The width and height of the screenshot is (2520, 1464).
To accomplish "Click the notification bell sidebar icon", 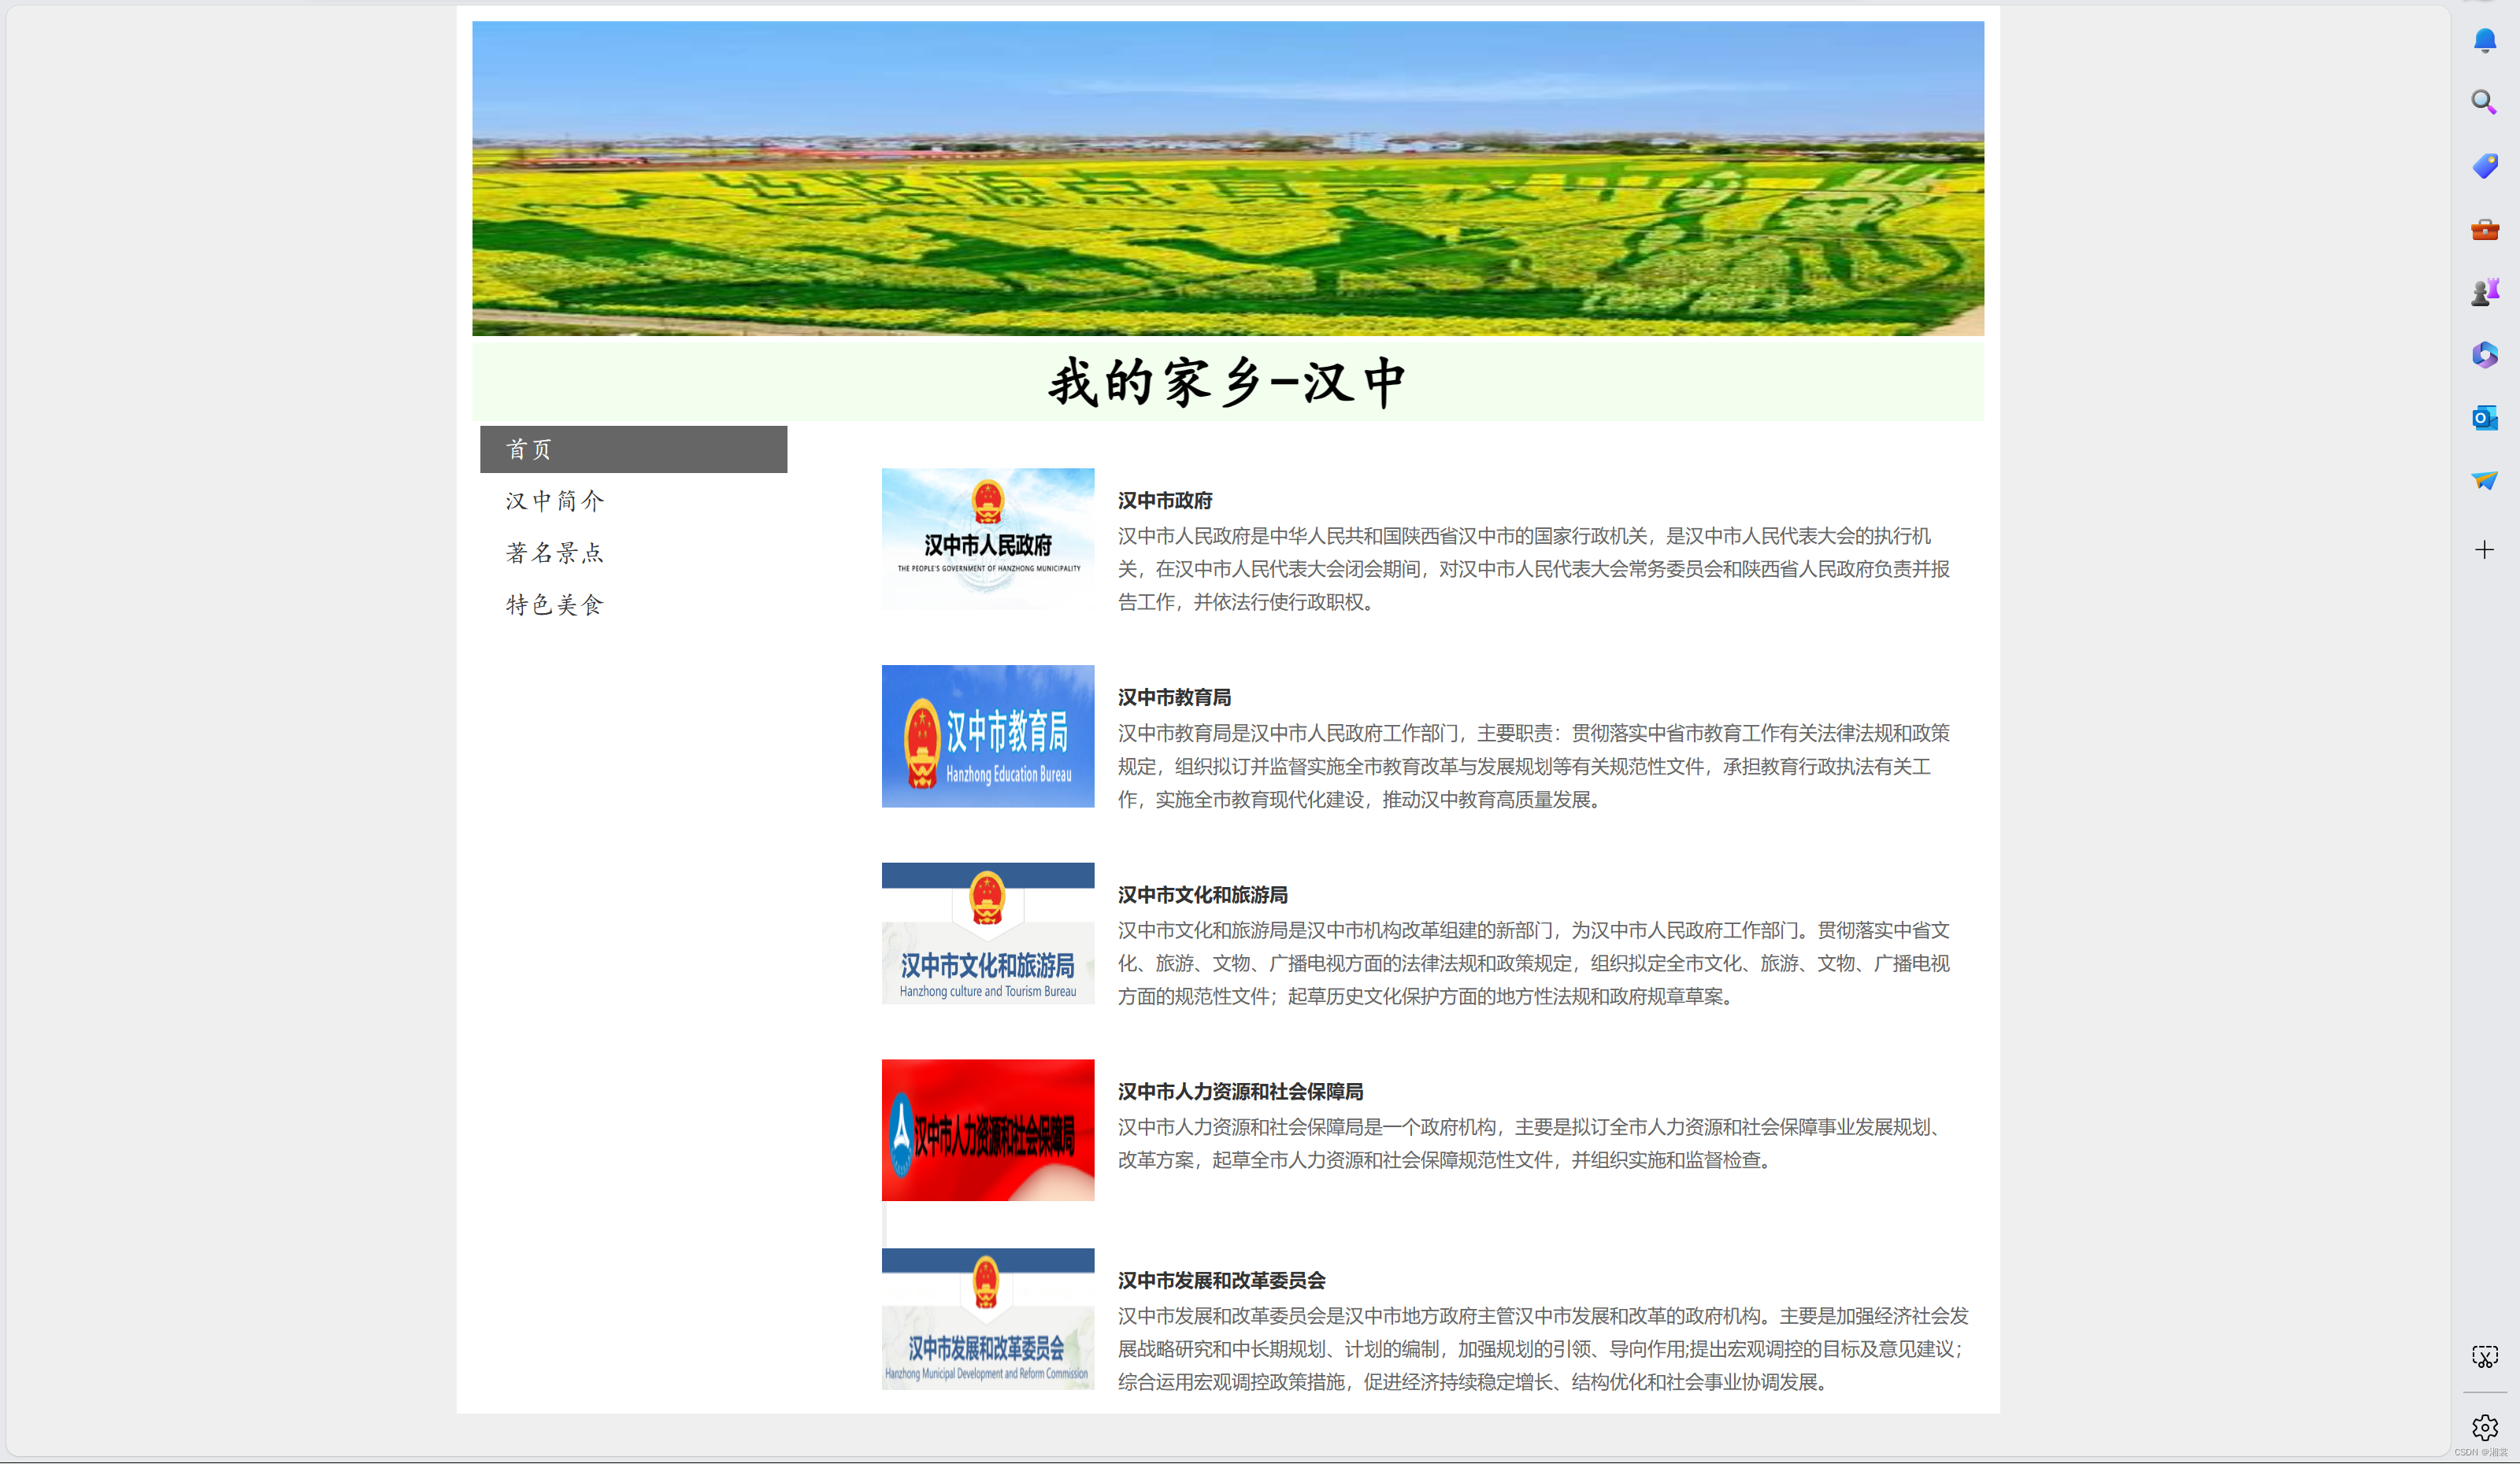I will coord(2484,41).
